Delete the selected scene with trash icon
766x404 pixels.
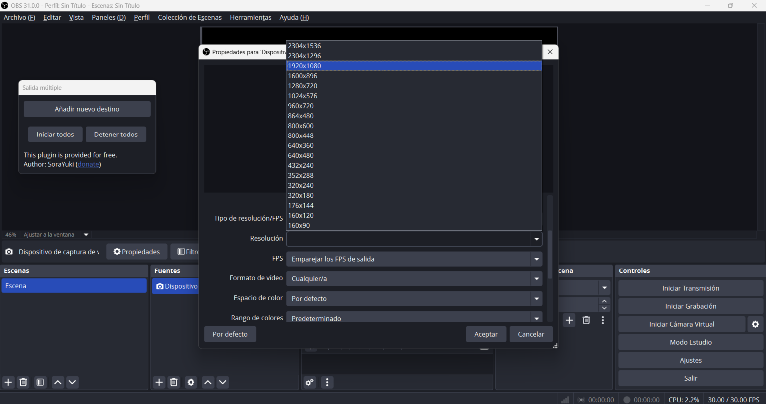pos(23,382)
